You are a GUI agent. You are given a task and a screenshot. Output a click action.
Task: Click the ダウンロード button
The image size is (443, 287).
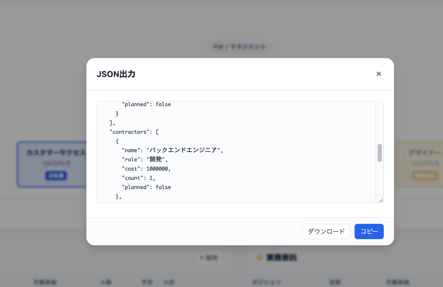[x=326, y=231]
